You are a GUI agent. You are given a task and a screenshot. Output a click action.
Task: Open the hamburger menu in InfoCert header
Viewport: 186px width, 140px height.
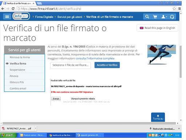pos(7,17)
